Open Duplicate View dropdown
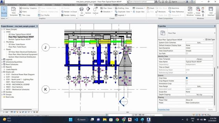 (123, 12)
